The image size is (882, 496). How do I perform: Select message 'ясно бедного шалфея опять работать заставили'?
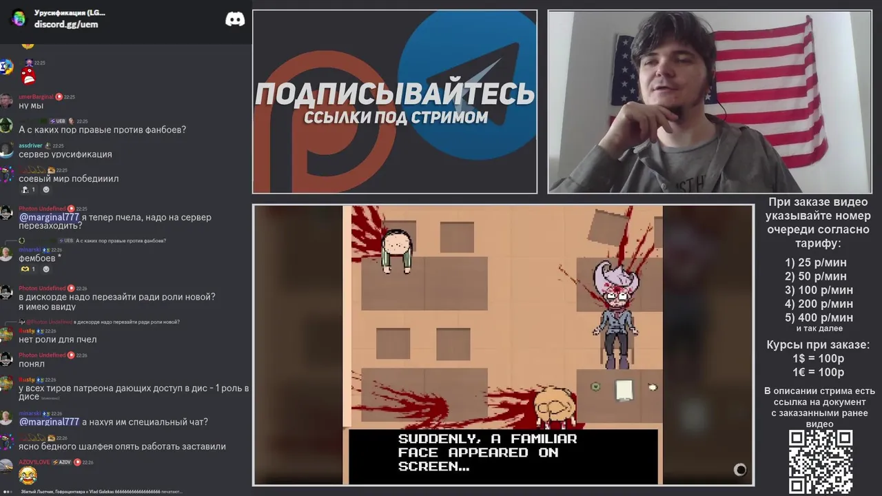coord(122,446)
